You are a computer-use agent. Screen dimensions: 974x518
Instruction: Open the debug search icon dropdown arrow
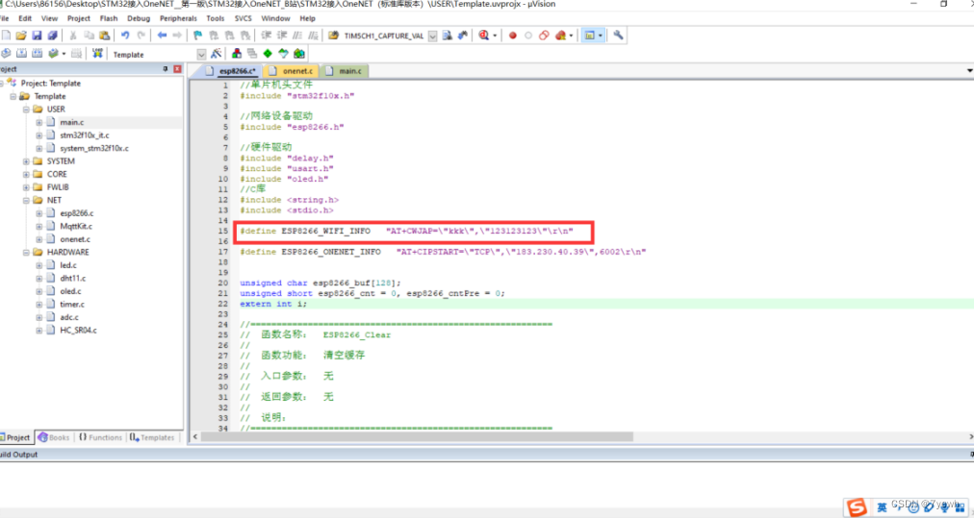click(495, 36)
